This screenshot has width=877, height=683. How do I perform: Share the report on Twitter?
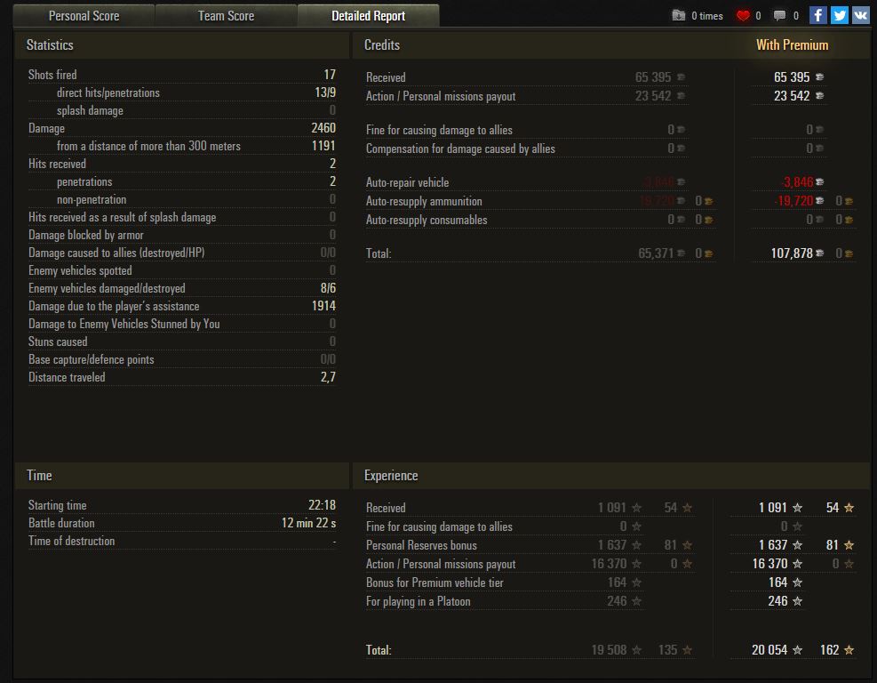(839, 15)
